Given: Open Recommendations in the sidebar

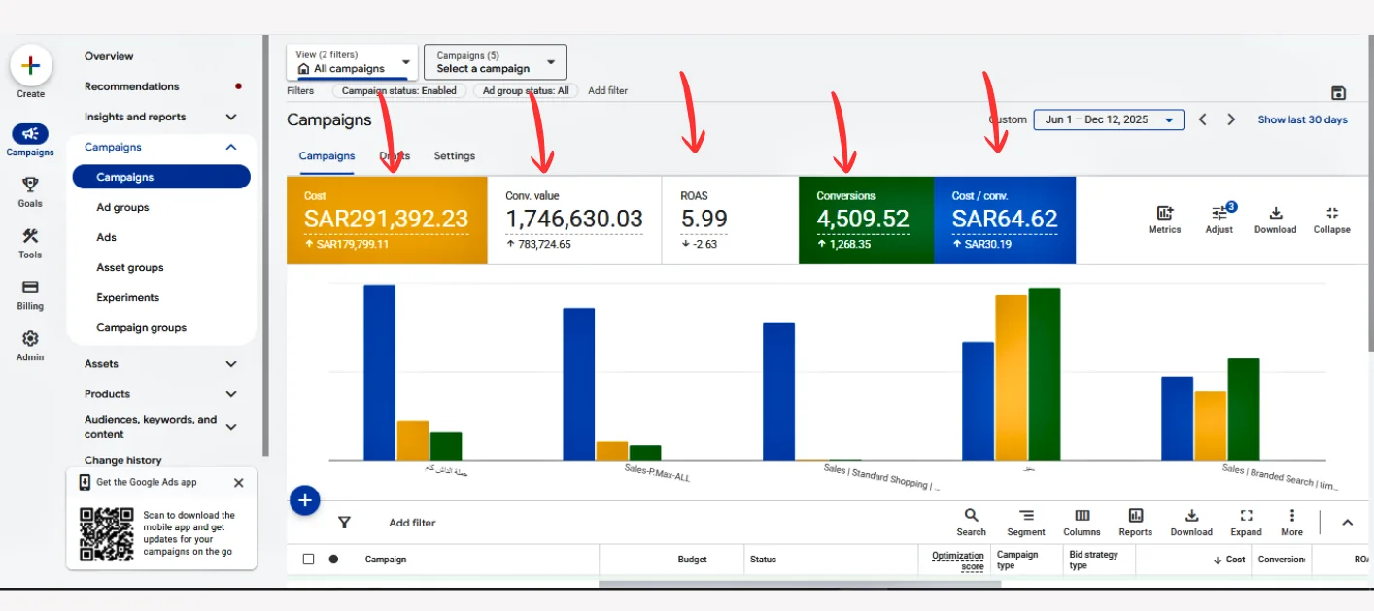Looking at the screenshot, I should pos(132,86).
